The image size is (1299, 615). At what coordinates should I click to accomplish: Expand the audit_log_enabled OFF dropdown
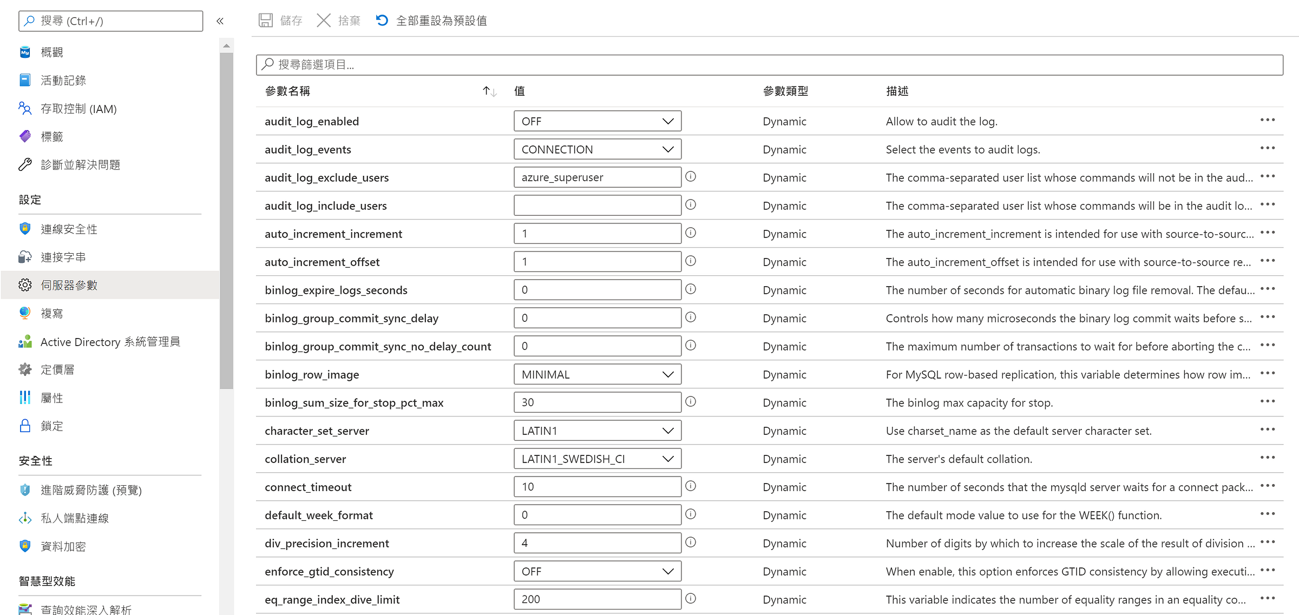pyautogui.click(x=597, y=121)
